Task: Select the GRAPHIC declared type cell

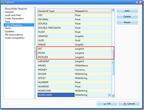Action: [56, 36]
